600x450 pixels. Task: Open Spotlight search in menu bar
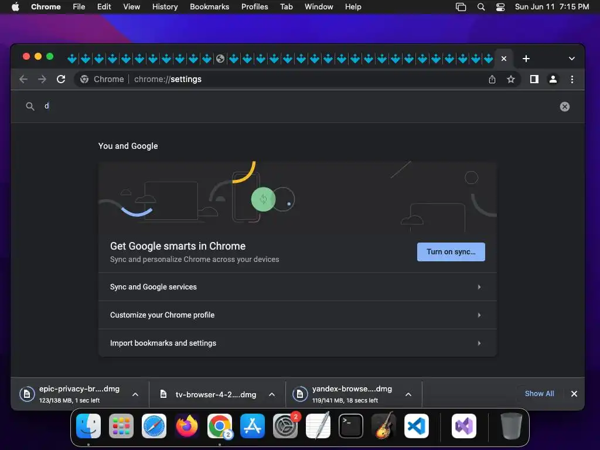pos(481,6)
